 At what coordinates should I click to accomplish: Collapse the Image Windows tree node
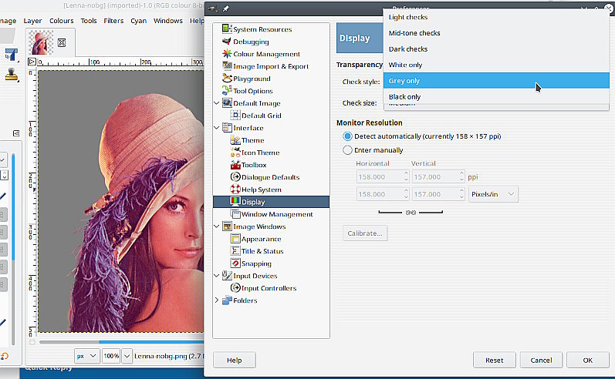[217, 226]
